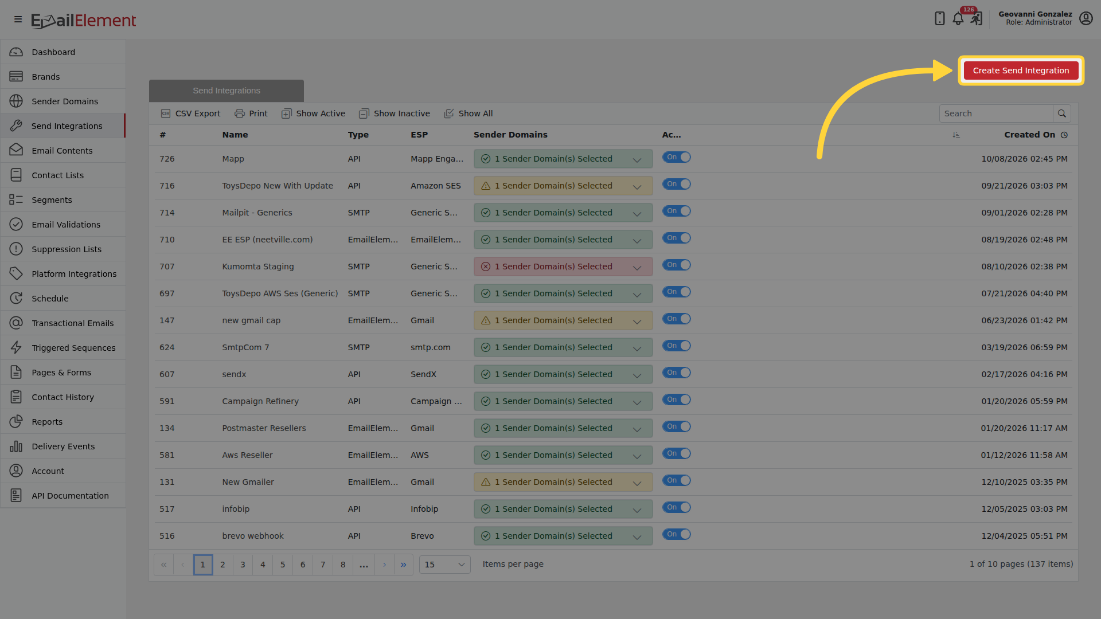Click the Show Inactive button
Screen dimensions: 1101x619
coord(395,113)
